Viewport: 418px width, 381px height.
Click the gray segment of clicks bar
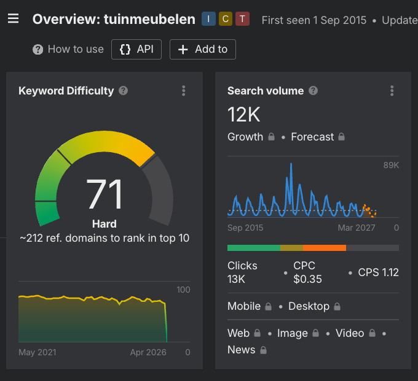click(x=373, y=248)
